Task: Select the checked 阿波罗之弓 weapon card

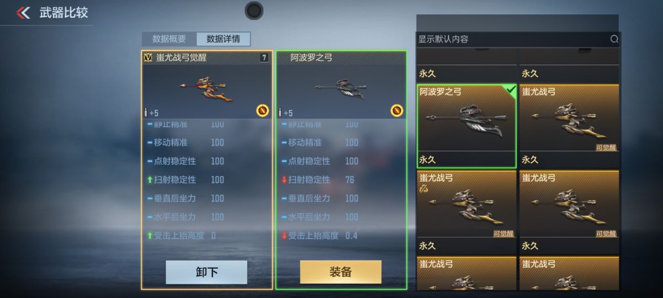Action: 467,126
